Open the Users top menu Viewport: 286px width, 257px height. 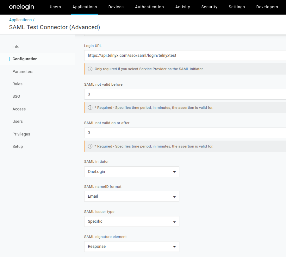(55, 7)
